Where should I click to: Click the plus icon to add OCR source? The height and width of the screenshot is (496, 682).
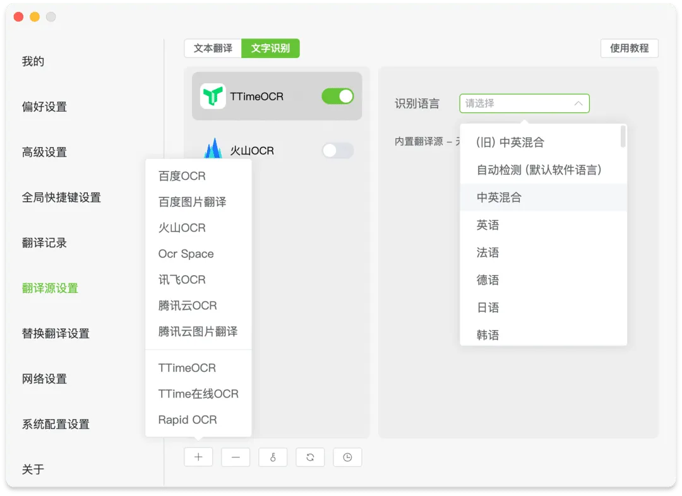click(x=198, y=458)
